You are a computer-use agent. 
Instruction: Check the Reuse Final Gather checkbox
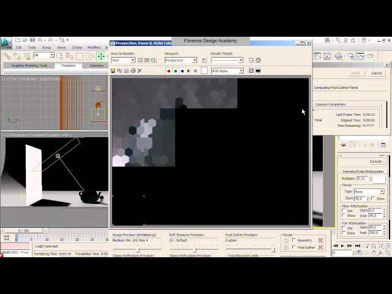pyautogui.click(x=294, y=247)
